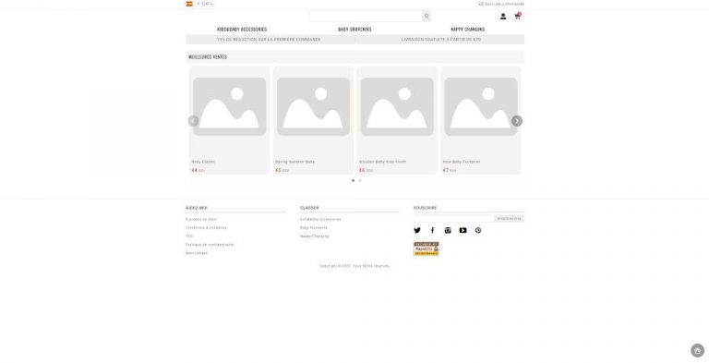Open the Twitter social icon
The image size is (709, 363).
click(417, 230)
